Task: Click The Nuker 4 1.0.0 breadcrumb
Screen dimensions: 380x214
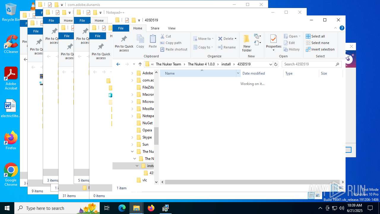Action: (x=201, y=64)
